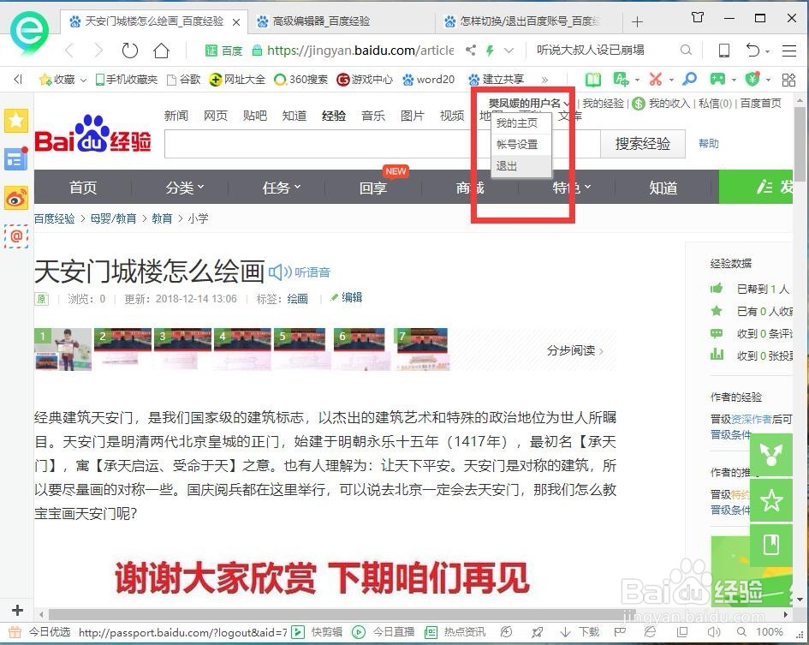Viewport: 809px width, 645px height.
Task: Click 分步阅读 step reading link
Action: [574, 350]
